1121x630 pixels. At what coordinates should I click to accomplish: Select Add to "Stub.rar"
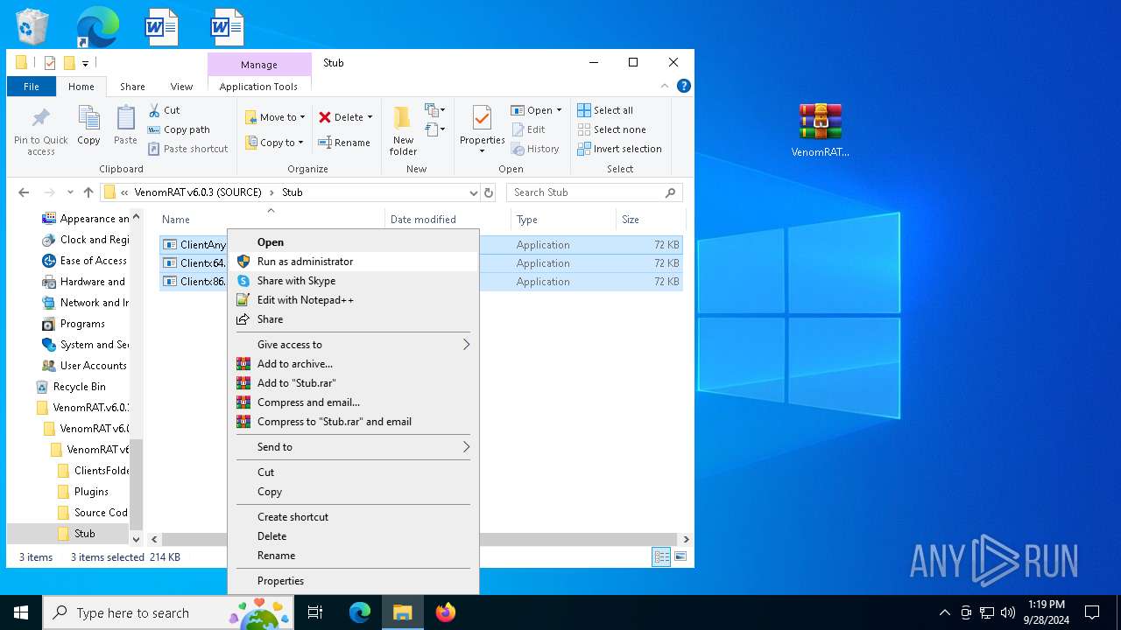[353, 383]
